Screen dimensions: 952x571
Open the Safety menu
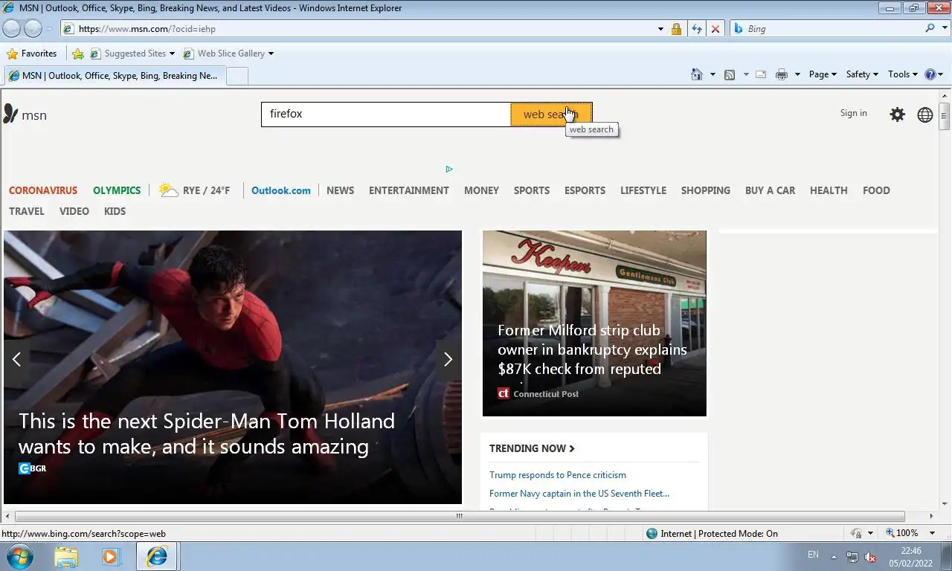pos(862,74)
